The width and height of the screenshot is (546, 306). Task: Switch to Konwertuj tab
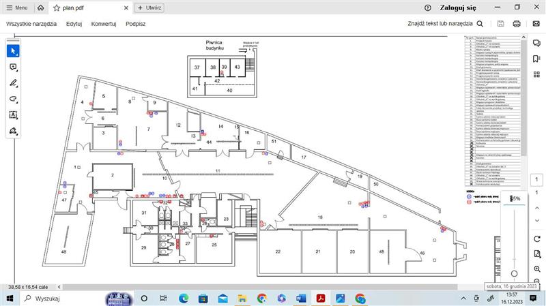pos(104,23)
